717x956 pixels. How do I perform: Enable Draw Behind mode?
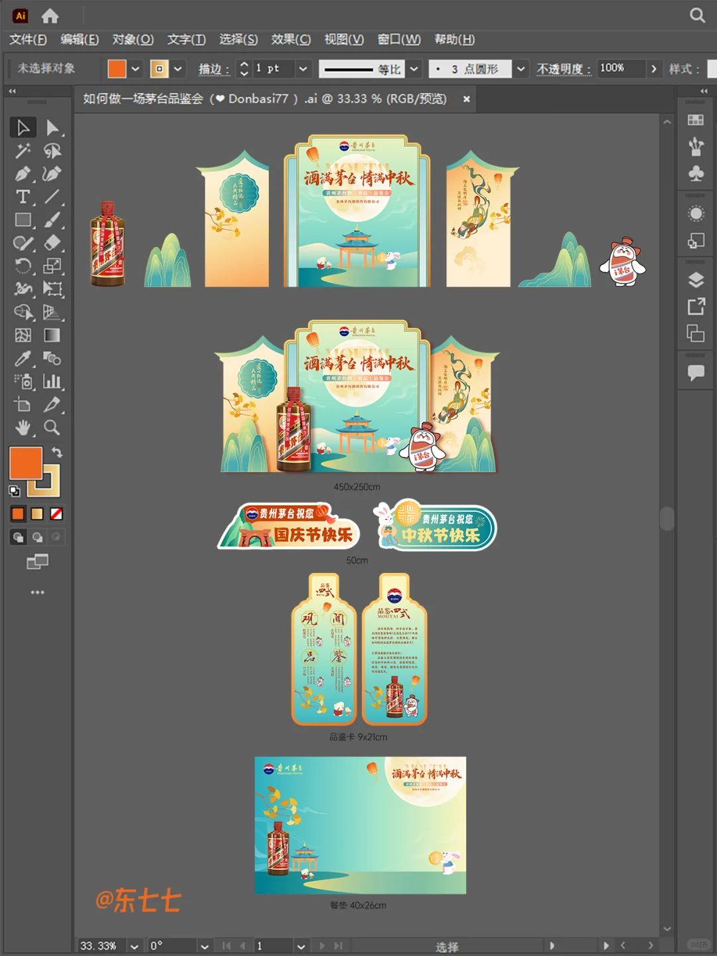(x=38, y=537)
